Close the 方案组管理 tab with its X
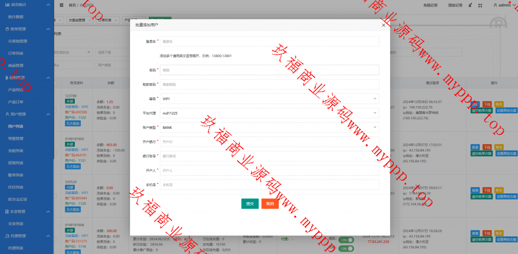Screen dimensions: 518x254 (90, 20)
